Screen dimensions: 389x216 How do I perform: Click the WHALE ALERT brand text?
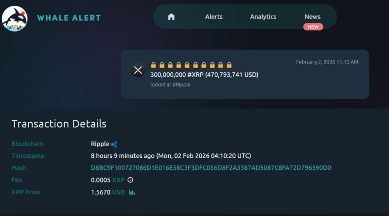tap(69, 18)
